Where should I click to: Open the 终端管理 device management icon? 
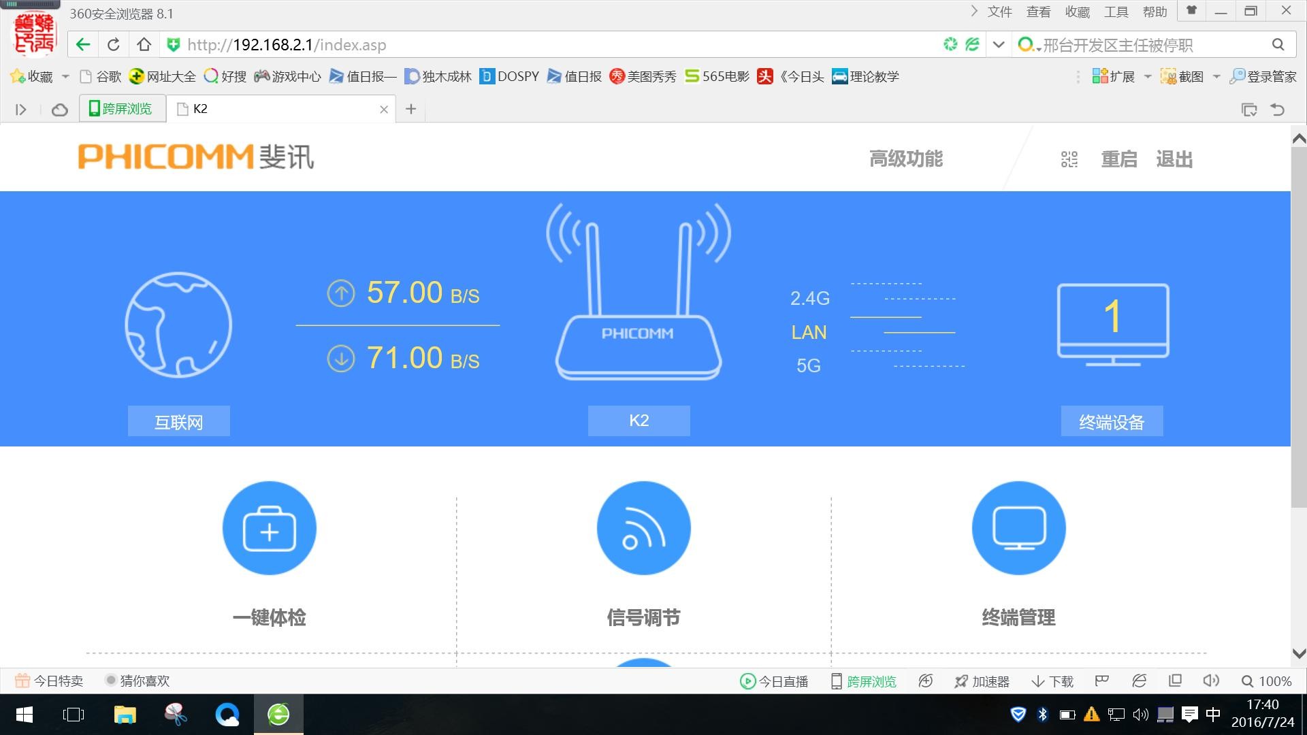pyautogui.click(x=1018, y=528)
